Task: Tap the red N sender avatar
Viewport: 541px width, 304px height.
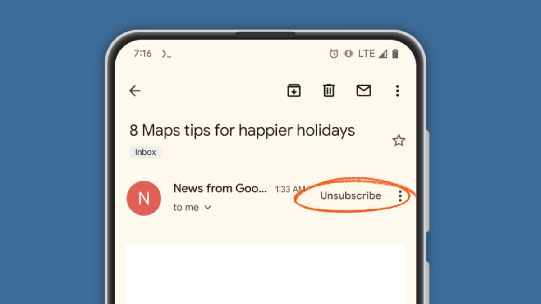Action: click(144, 198)
